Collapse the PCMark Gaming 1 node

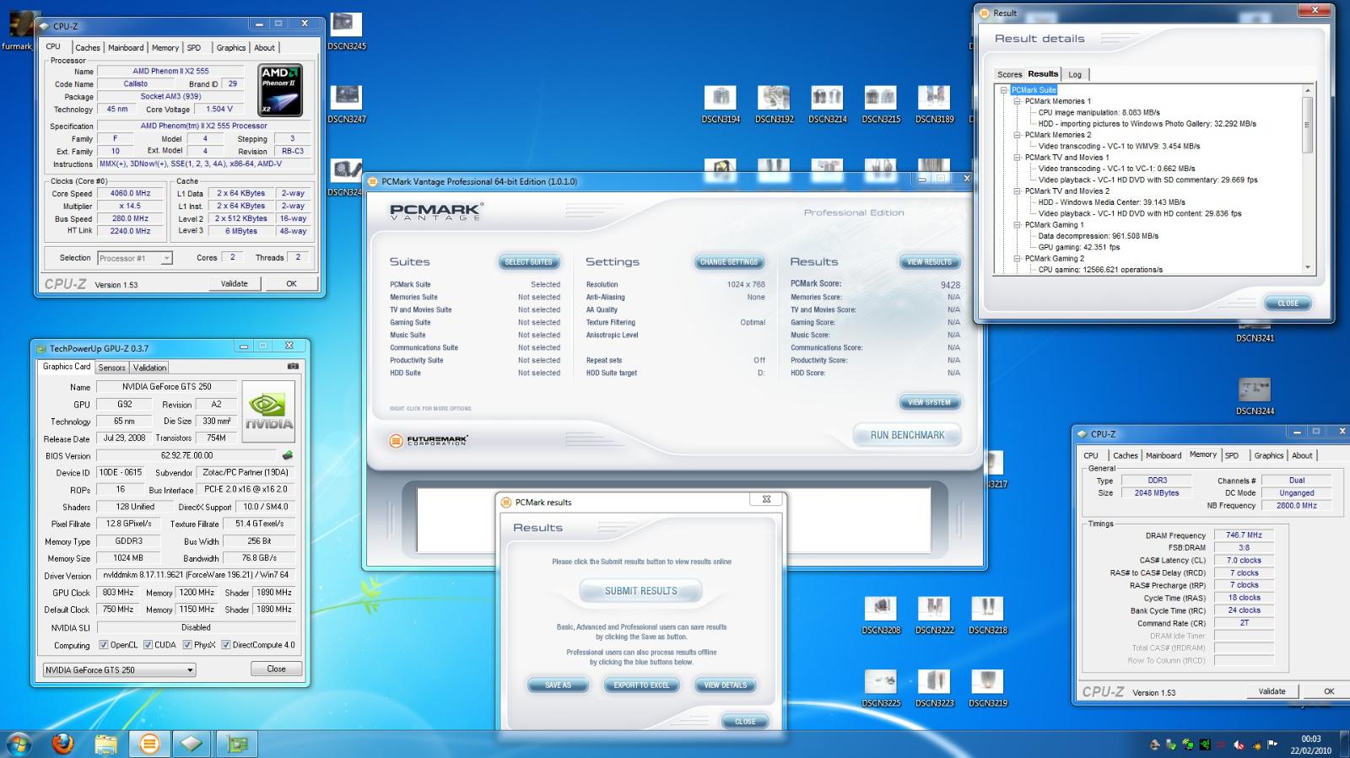pyautogui.click(x=1018, y=225)
